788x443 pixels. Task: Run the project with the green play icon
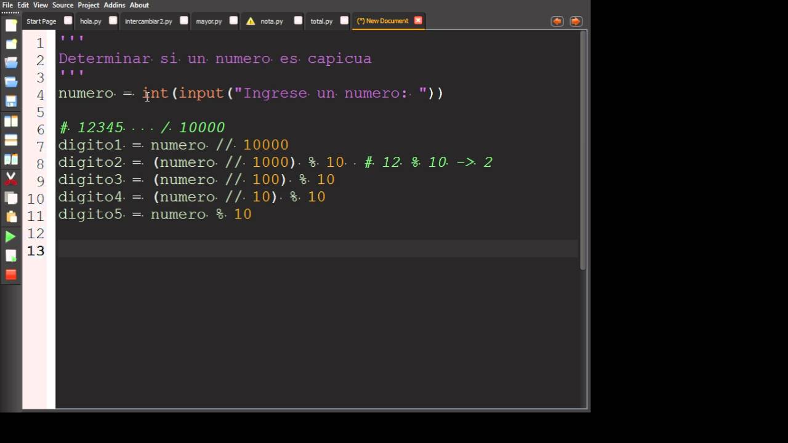11,236
